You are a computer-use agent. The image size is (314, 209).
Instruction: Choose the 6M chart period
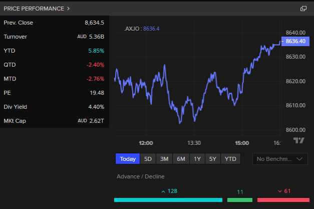click(181, 159)
